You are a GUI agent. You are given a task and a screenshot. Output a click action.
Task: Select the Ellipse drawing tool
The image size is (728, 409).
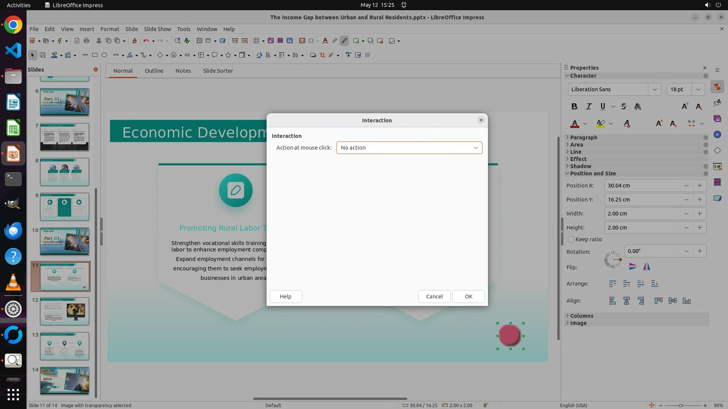(104, 55)
